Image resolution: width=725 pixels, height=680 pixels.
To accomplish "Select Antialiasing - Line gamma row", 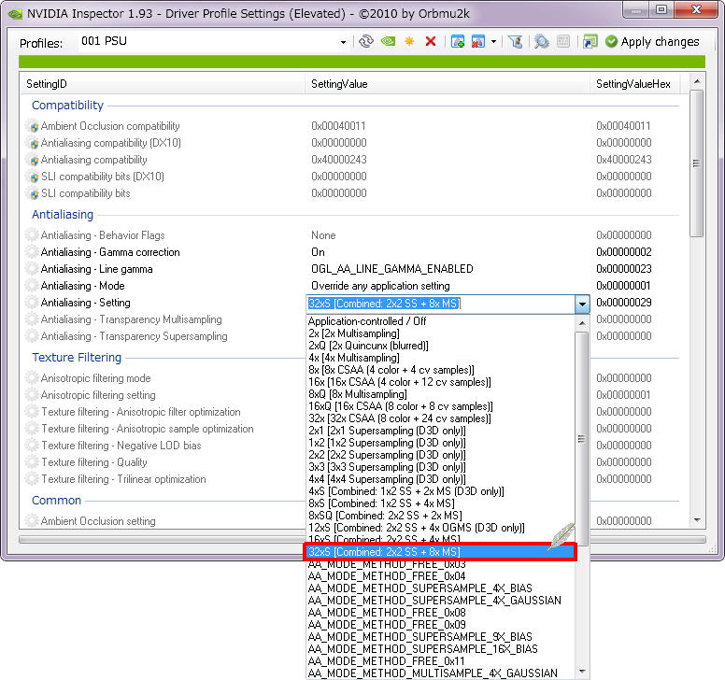I will click(x=351, y=269).
